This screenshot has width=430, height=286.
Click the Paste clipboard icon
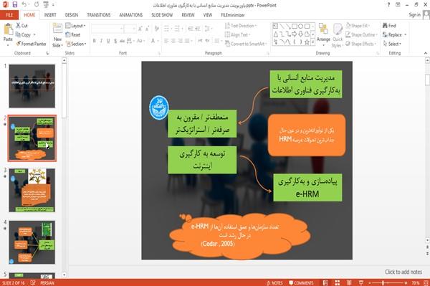[8, 29]
